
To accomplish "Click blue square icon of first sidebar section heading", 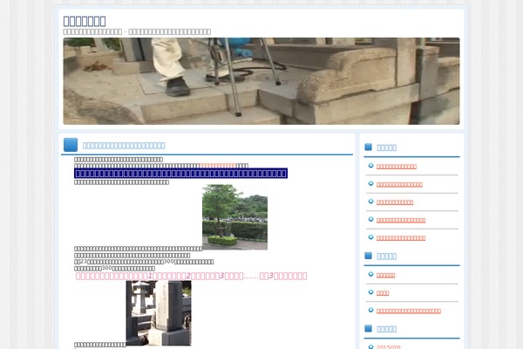I will coord(368,147).
